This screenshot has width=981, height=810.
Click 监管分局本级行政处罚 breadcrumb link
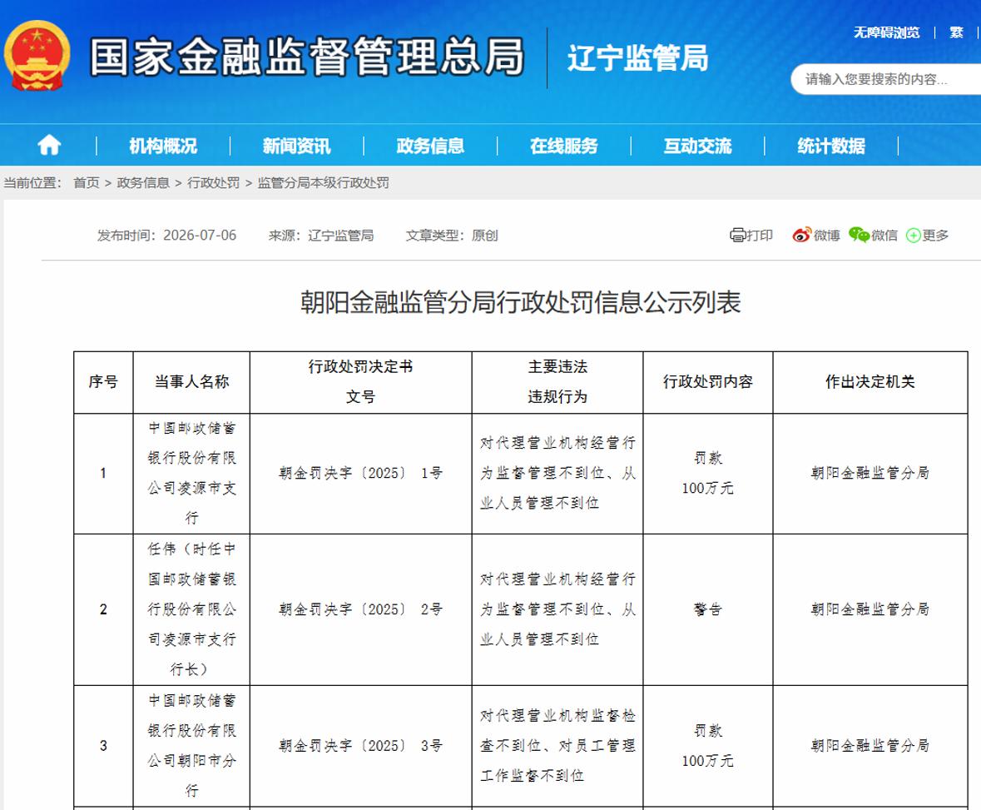pos(324,183)
